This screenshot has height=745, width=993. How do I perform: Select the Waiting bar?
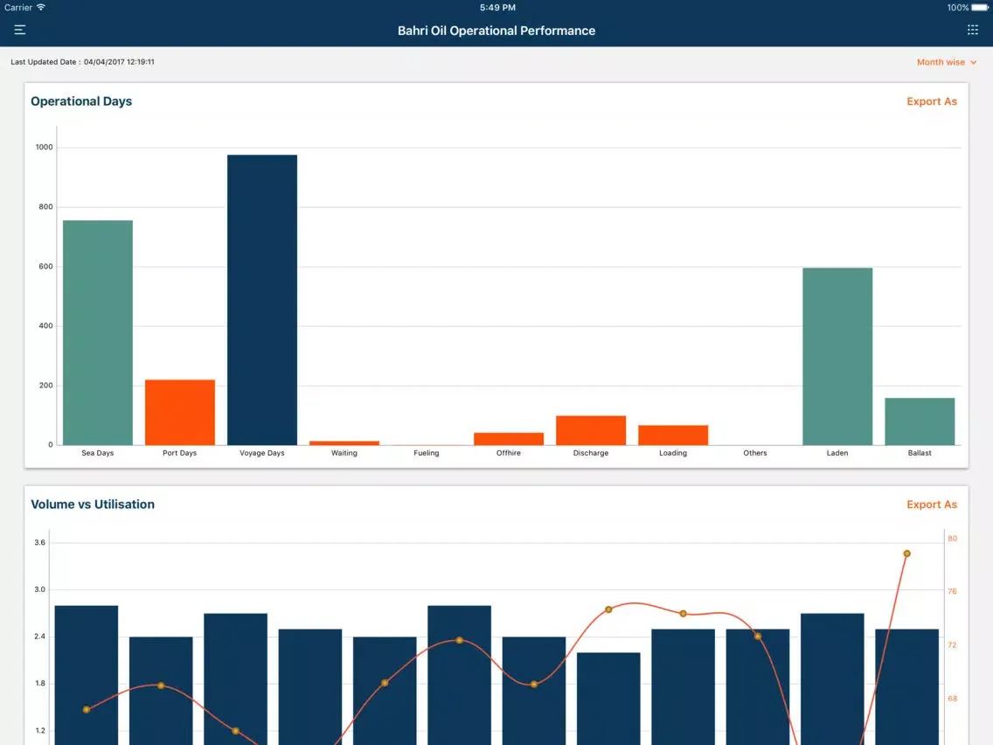(x=344, y=442)
